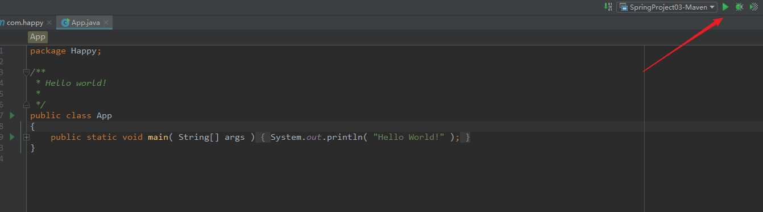Switch to the com.happy editor tab
Screen dimensions: 763x212
(x=24, y=23)
